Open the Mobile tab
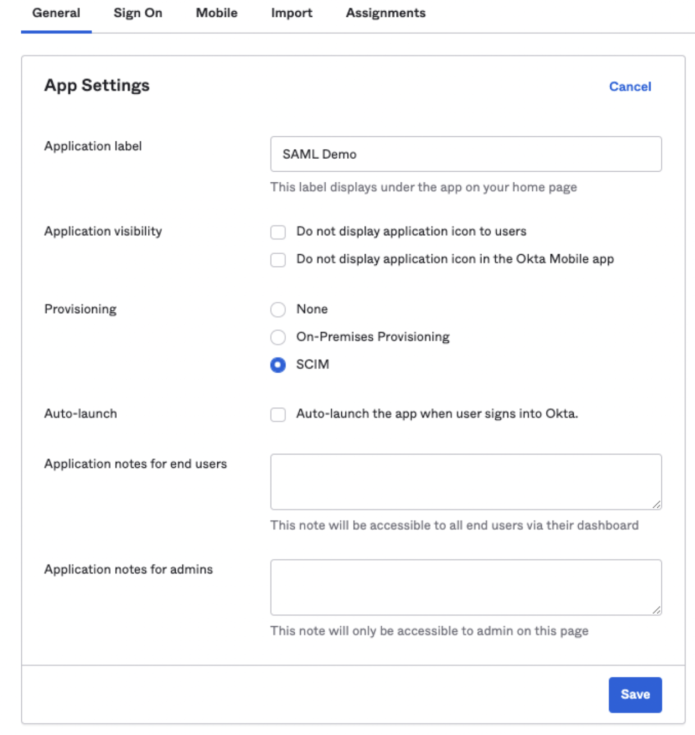Screen dimensions: 695x735 [x=217, y=13]
